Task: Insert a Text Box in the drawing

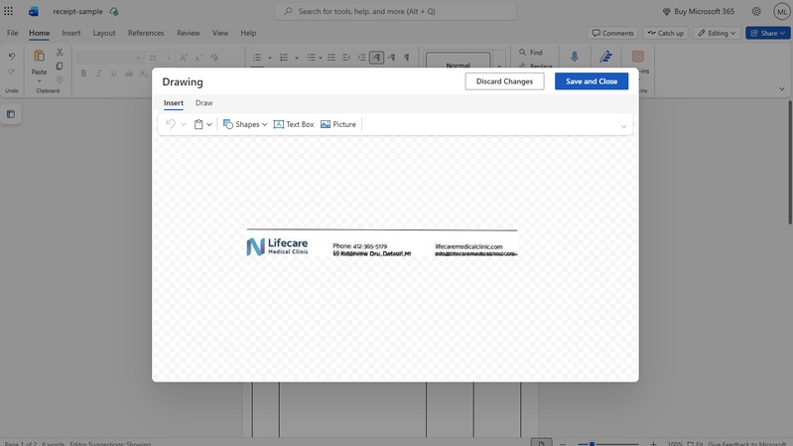Action: coord(294,124)
